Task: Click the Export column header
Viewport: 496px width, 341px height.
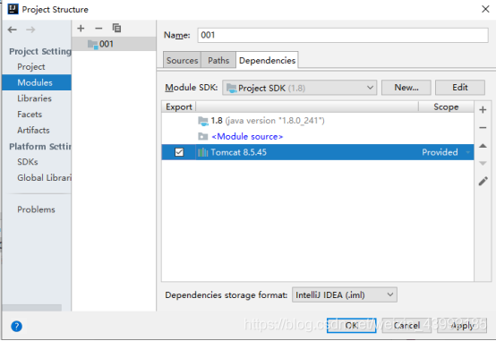Action: tap(179, 107)
